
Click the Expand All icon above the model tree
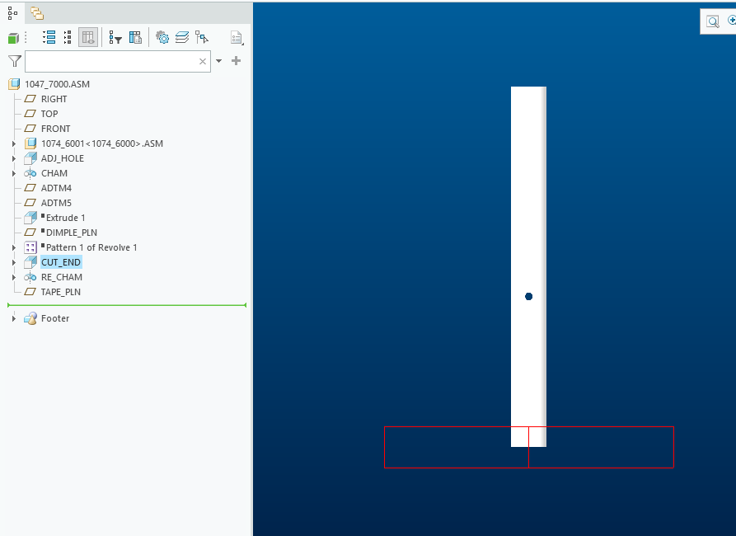tap(49, 37)
